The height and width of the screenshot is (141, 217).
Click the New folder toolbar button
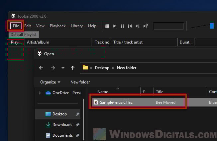(80, 82)
